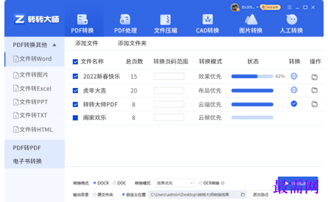328x202 pixels.
Task: Select 文件转Word in sidebar
Action: 35,59
